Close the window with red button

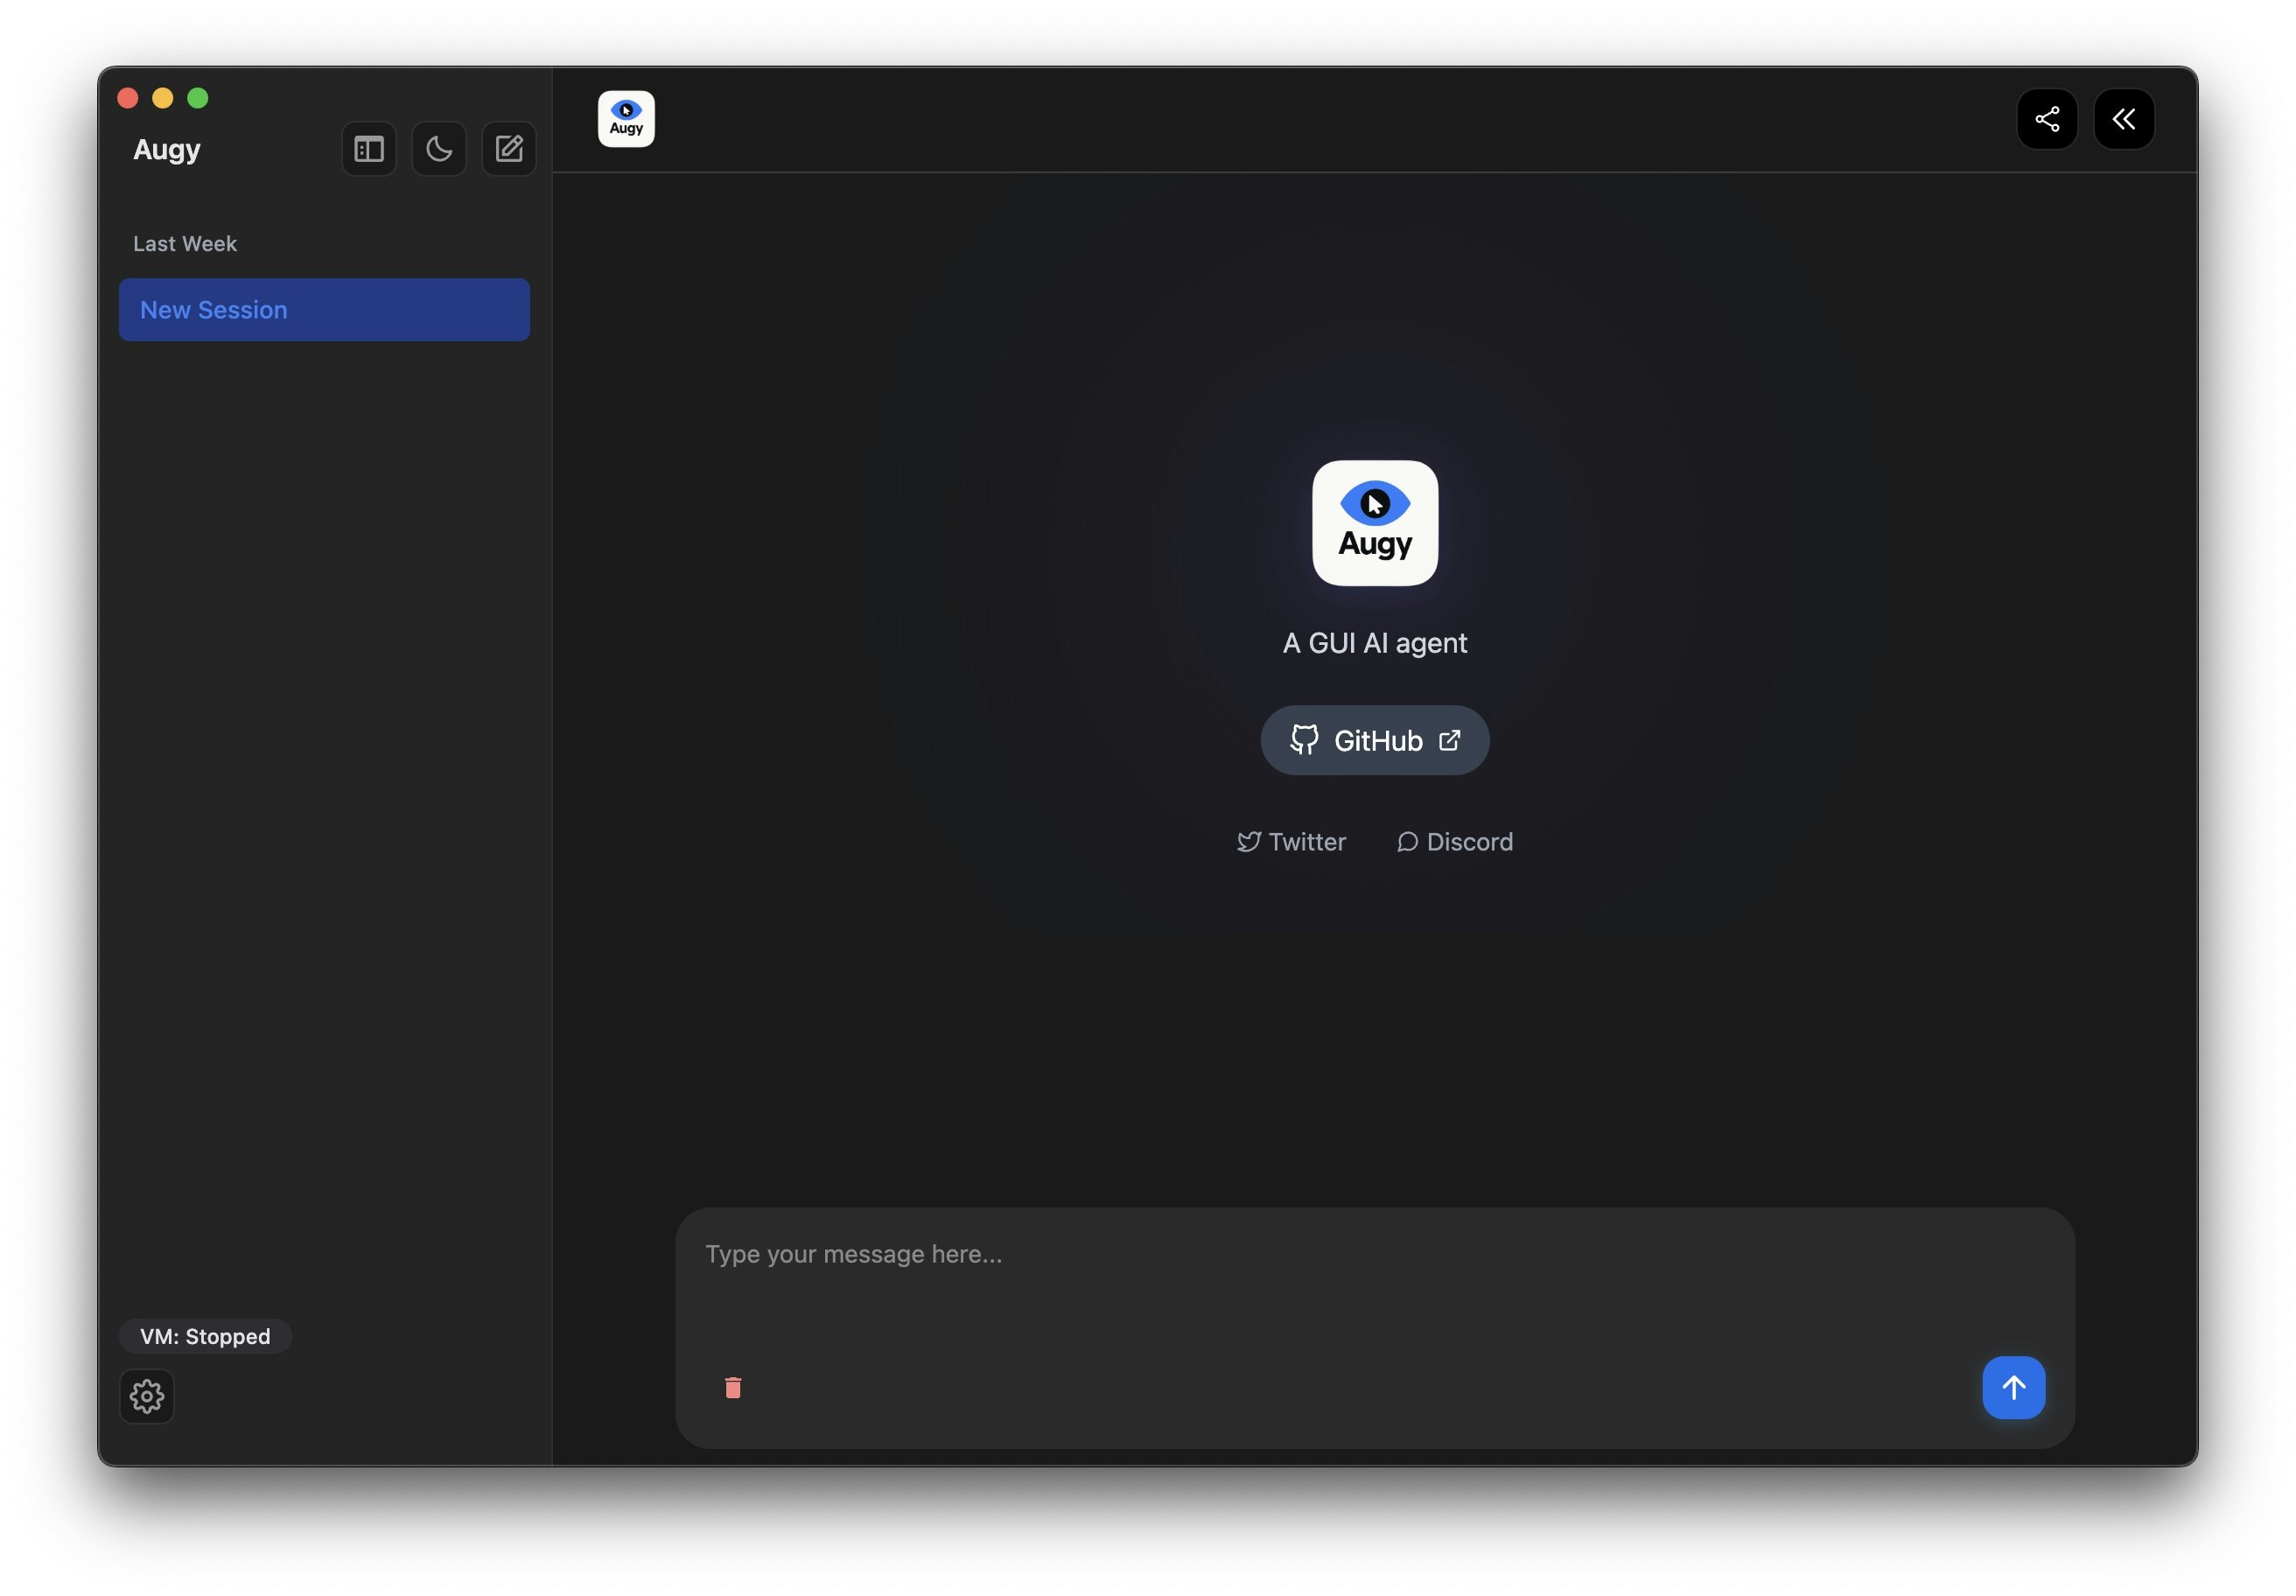pyautogui.click(x=128, y=98)
